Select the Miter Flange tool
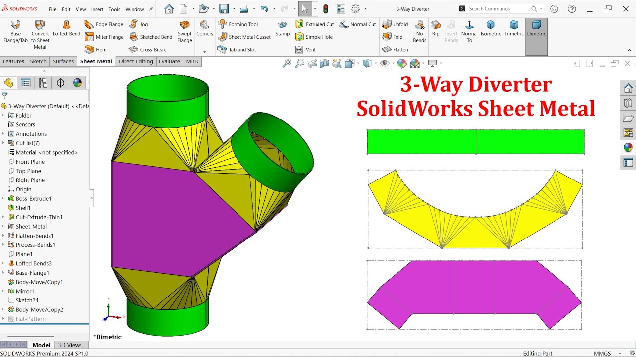636x357 pixels. pos(104,37)
